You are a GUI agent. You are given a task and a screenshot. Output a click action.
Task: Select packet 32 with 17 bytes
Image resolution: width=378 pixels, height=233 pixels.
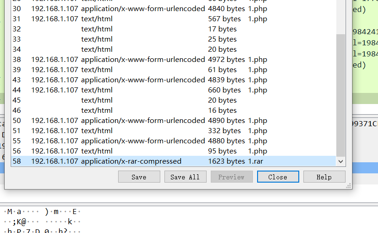point(174,29)
